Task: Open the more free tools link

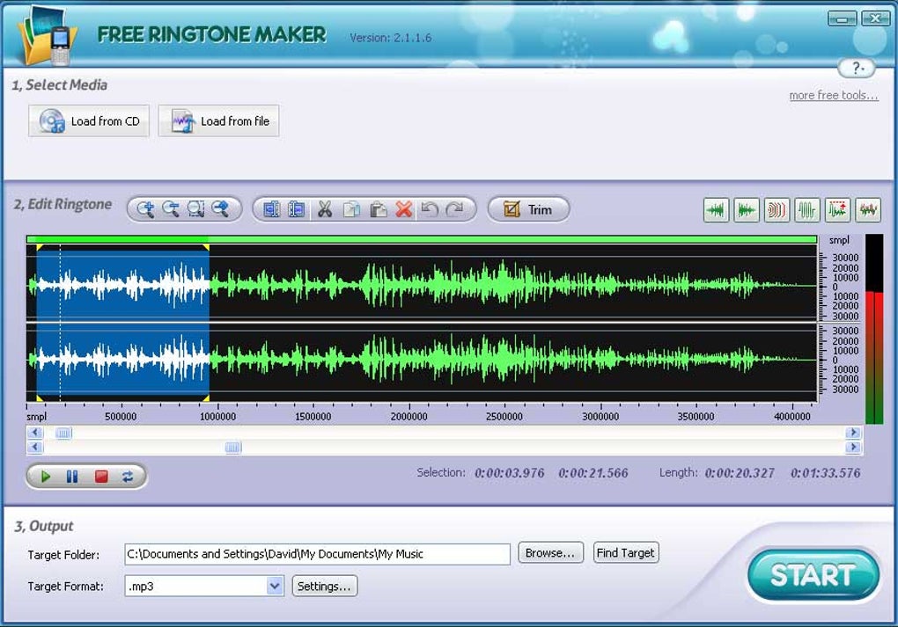Action: (833, 95)
